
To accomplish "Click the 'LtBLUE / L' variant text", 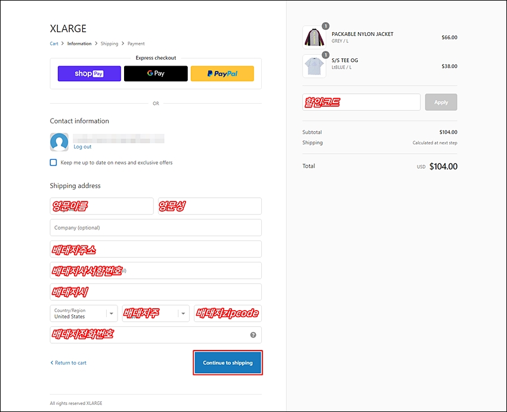I will click(x=341, y=67).
